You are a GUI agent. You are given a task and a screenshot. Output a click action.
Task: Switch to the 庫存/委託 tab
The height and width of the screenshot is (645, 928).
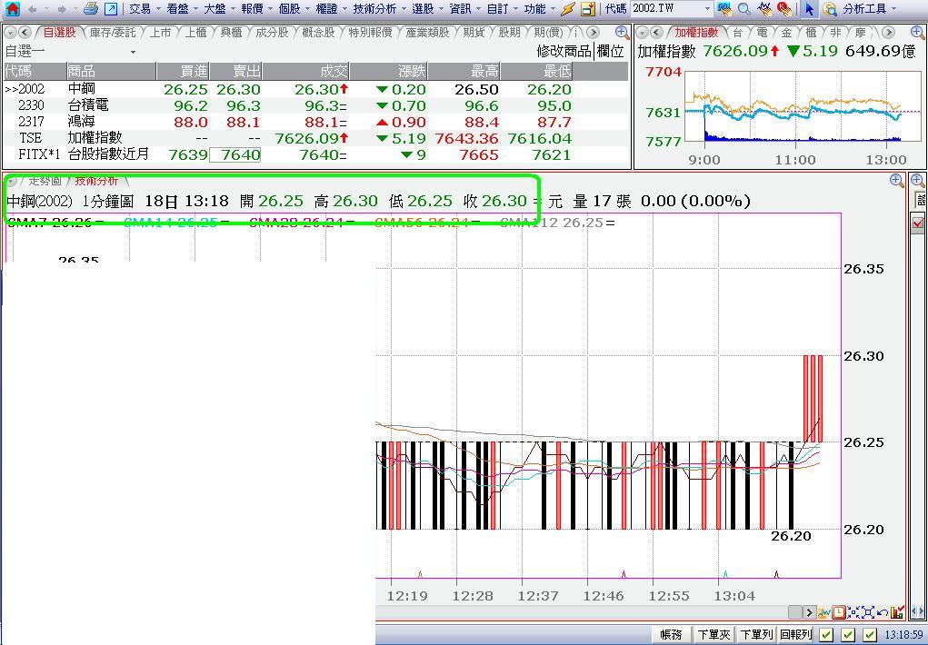[113, 33]
